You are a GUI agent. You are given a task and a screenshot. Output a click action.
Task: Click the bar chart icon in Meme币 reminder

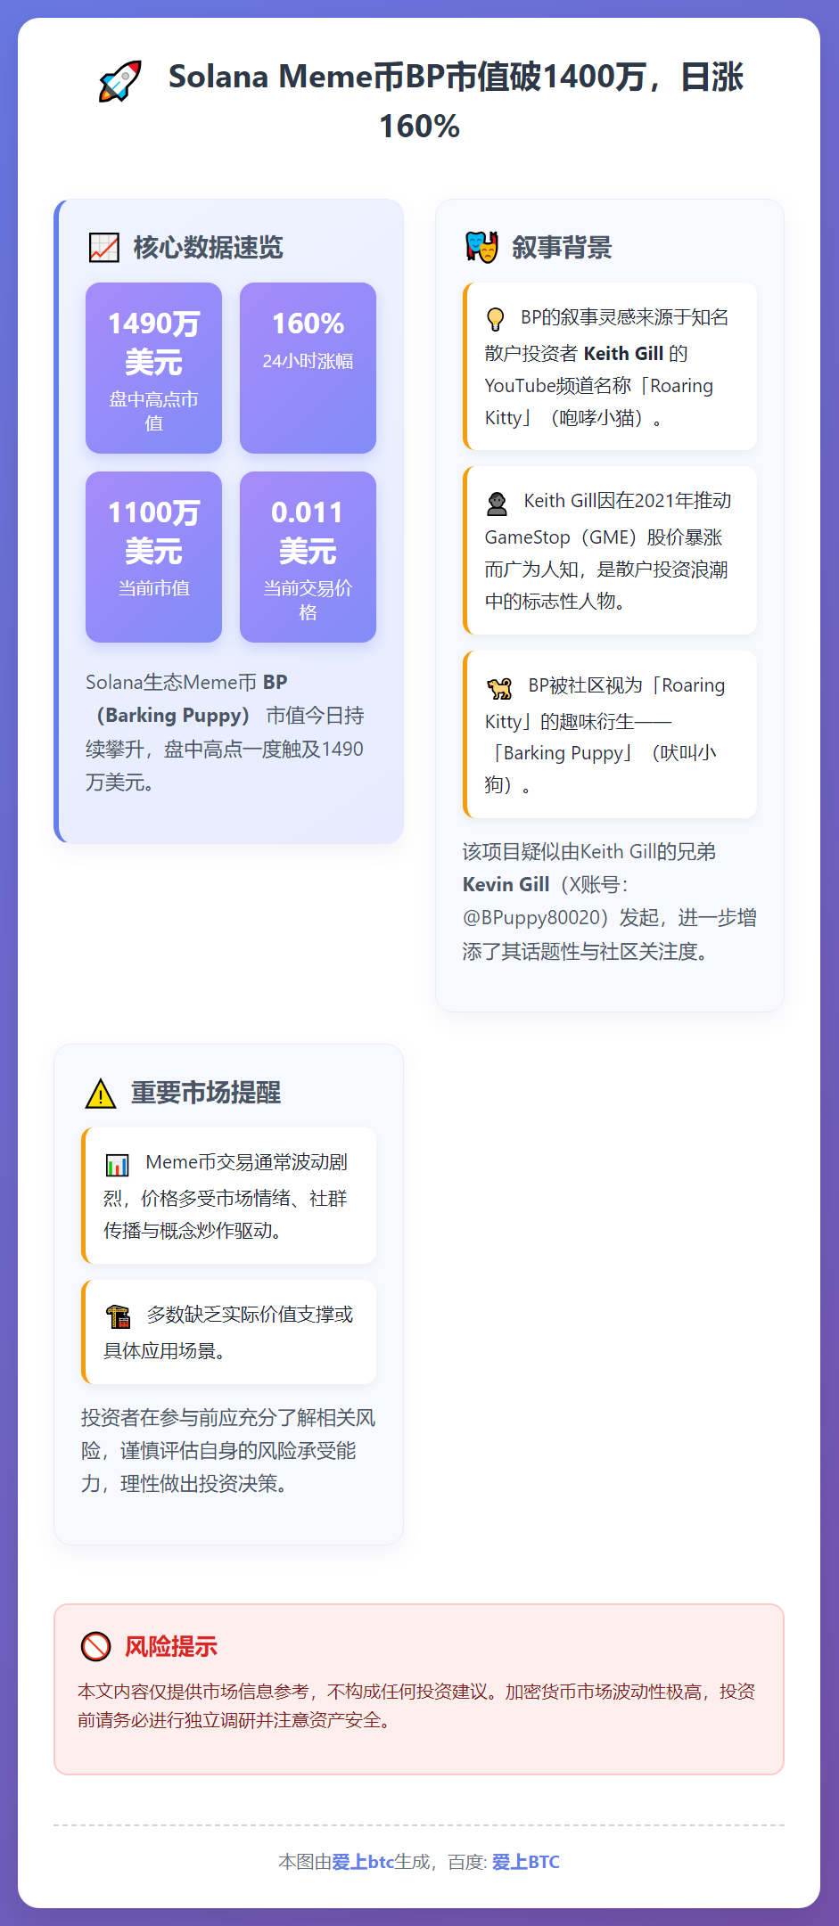[x=118, y=1165]
